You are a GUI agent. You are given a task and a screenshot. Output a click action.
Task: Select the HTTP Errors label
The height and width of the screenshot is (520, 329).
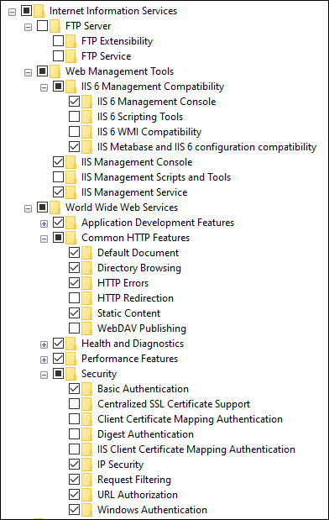click(x=123, y=283)
